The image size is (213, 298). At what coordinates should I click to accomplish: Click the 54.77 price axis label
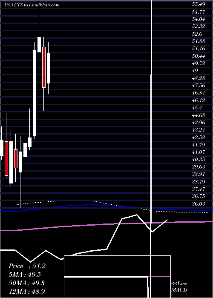pyautogui.click(x=198, y=12)
